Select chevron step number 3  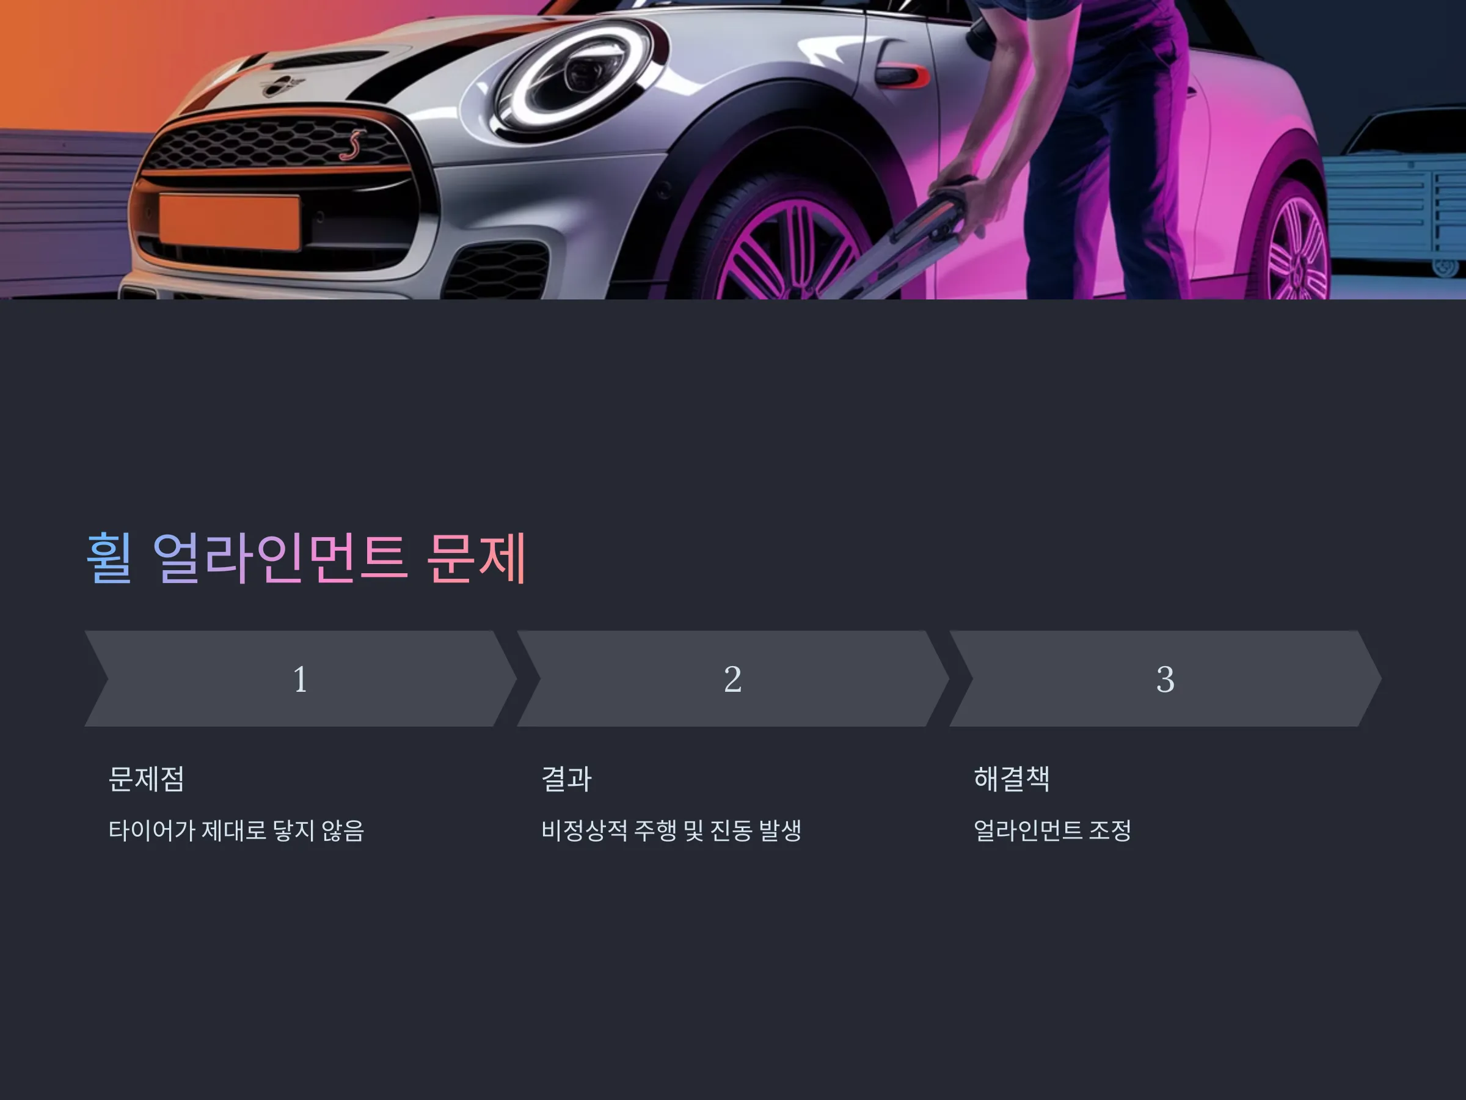(x=1165, y=678)
